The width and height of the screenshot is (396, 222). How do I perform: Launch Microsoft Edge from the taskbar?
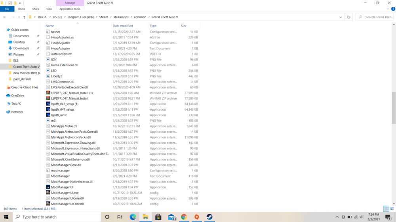coord(133,217)
